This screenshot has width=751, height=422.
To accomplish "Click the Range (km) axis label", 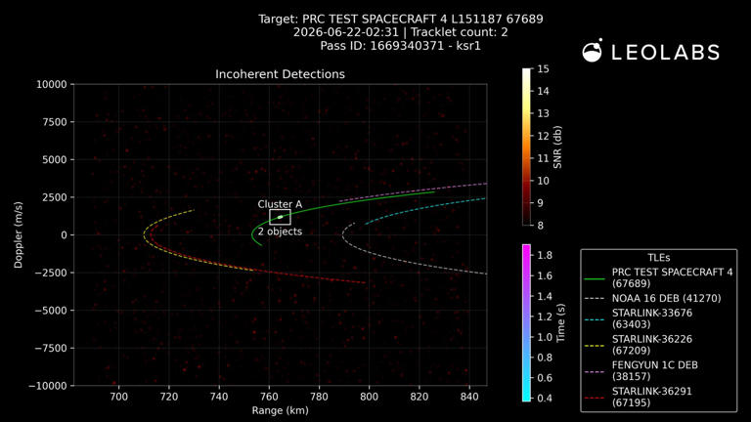I will tap(281, 410).
